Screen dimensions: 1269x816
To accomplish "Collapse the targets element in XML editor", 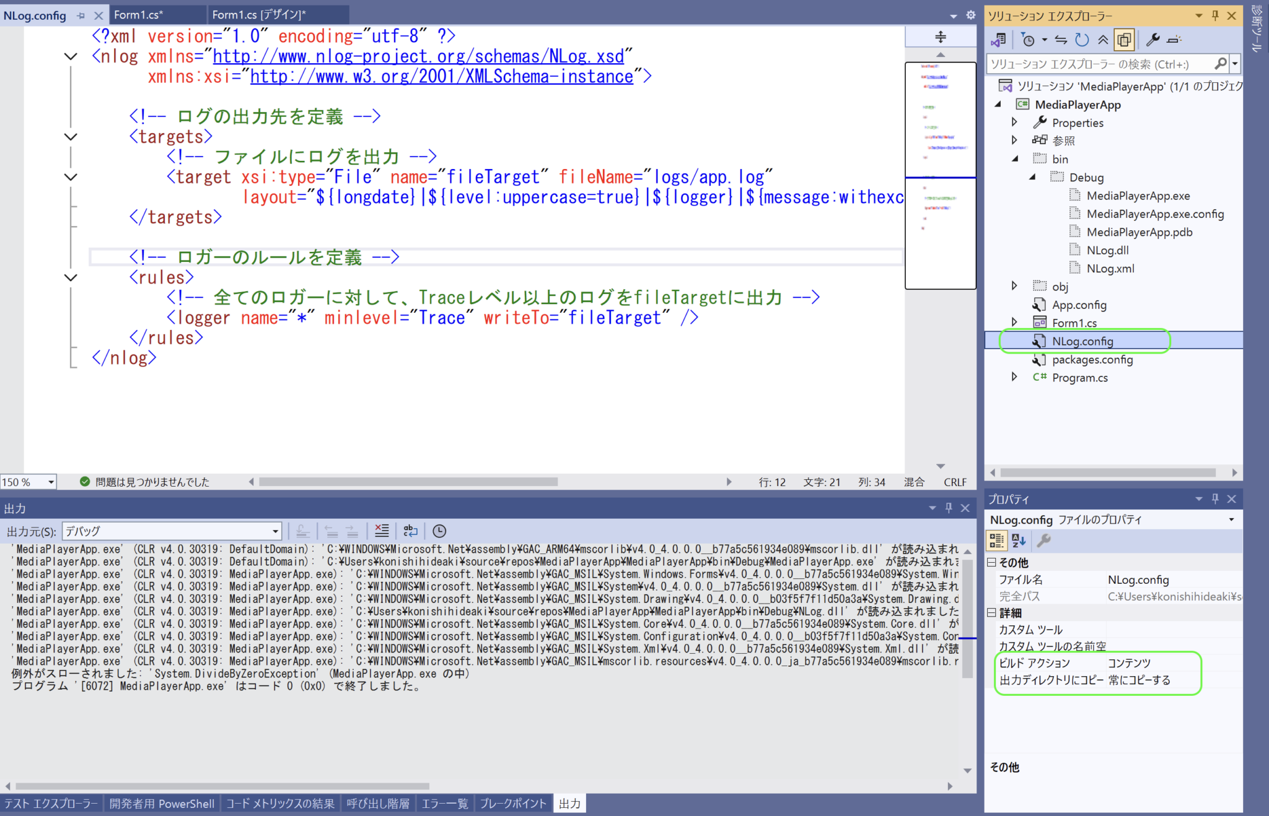I will pyautogui.click(x=70, y=136).
